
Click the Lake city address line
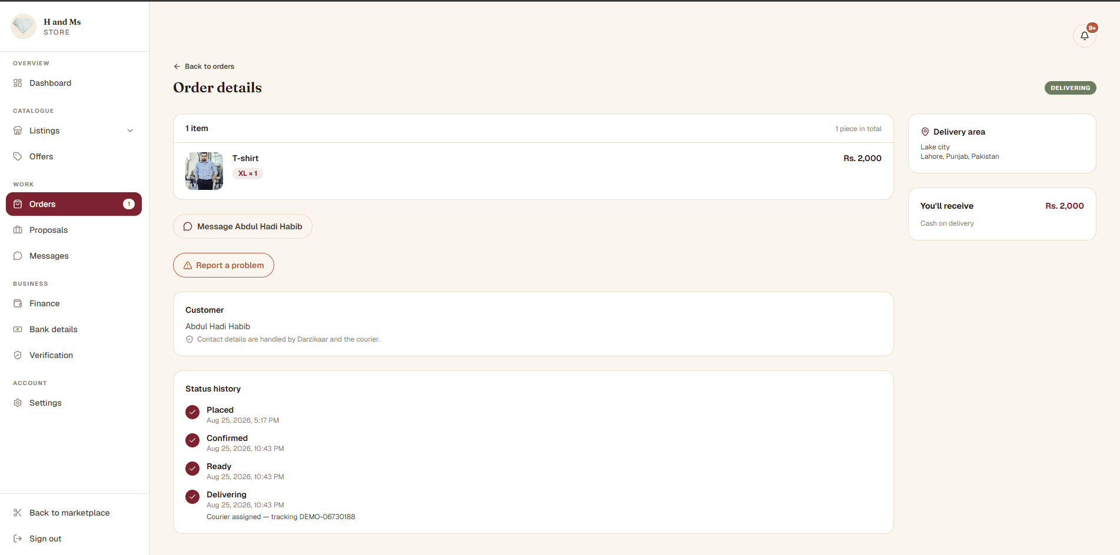click(x=935, y=147)
